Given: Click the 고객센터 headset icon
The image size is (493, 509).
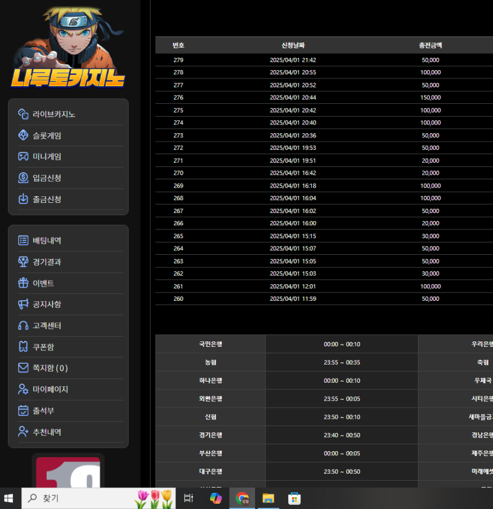Looking at the screenshot, I should pos(24,326).
